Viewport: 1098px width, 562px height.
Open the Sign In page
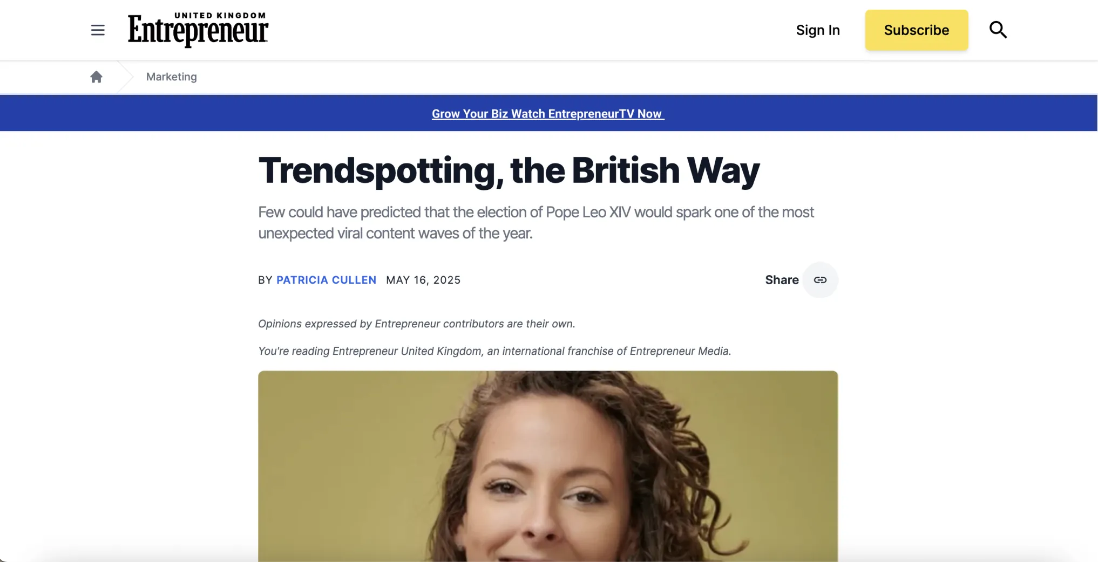[x=817, y=30]
